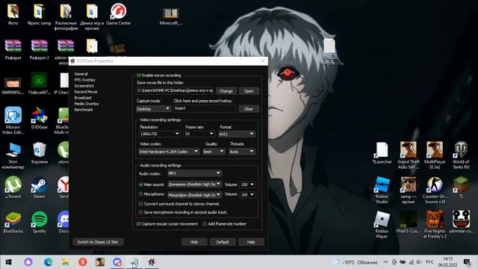Open the Threads Auto dropdown

[x=242, y=152]
